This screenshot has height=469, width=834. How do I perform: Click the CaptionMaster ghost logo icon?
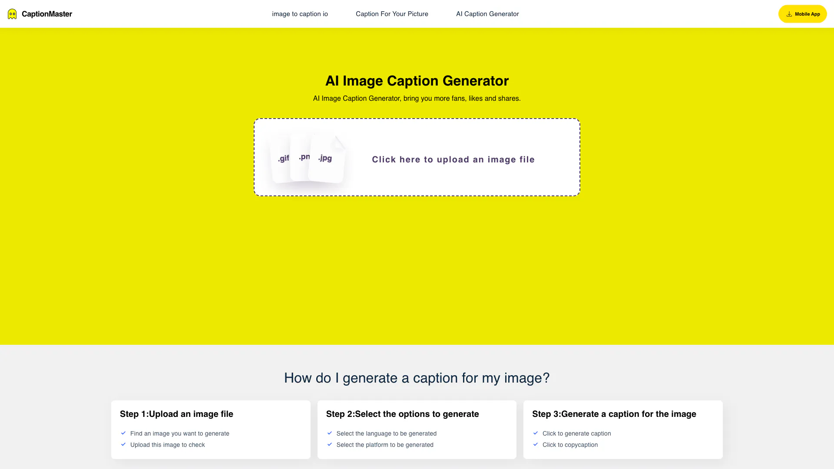pyautogui.click(x=12, y=14)
